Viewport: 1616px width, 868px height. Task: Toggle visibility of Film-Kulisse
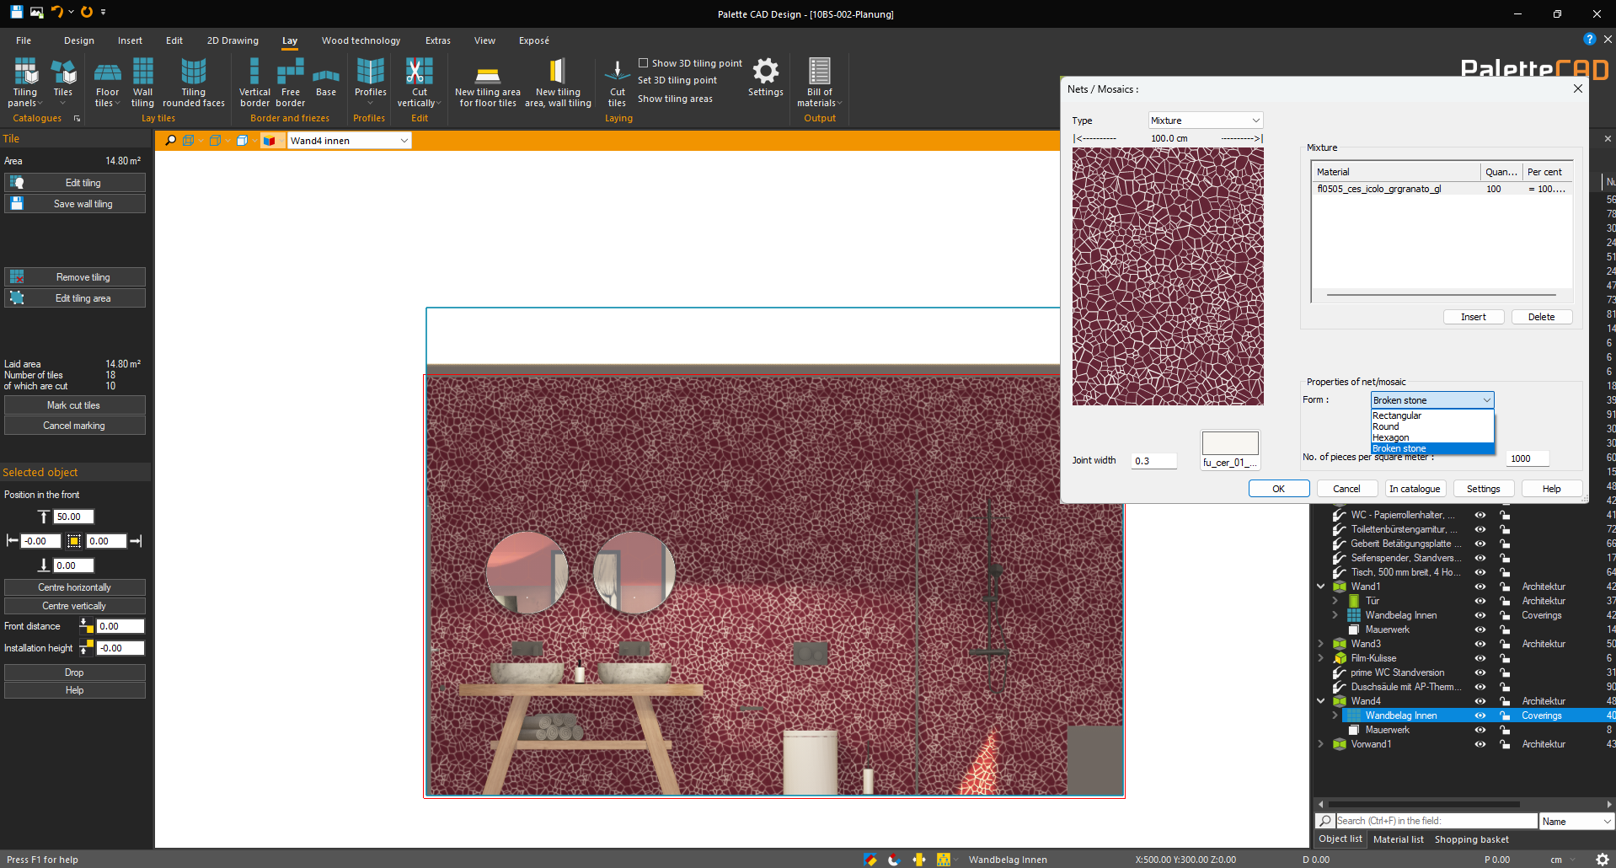(1480, 658)
